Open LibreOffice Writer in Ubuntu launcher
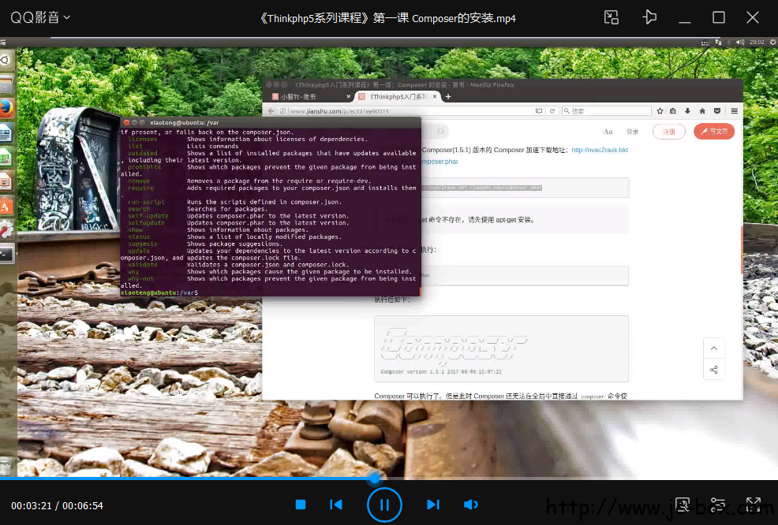778x525 pixels. coord(6,133)
